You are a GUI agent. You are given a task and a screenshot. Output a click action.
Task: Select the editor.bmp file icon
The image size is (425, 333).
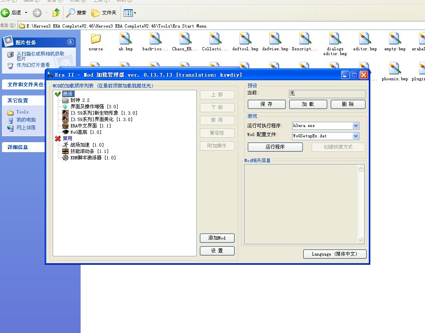(365, 38)
